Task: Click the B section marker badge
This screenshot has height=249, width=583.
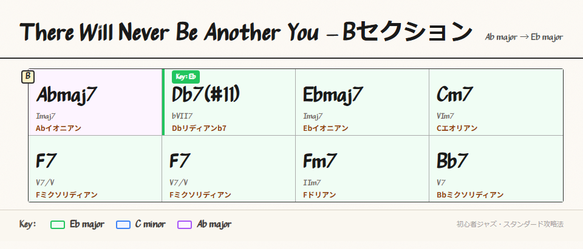Action: click(28, 77)
